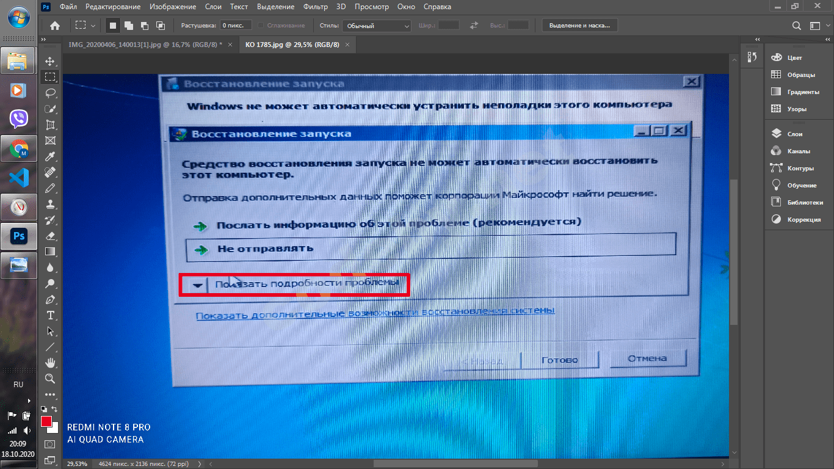Screen dimensions: 834x469
Task: Click the red foreground color swatch
Action: coord(46,421)
